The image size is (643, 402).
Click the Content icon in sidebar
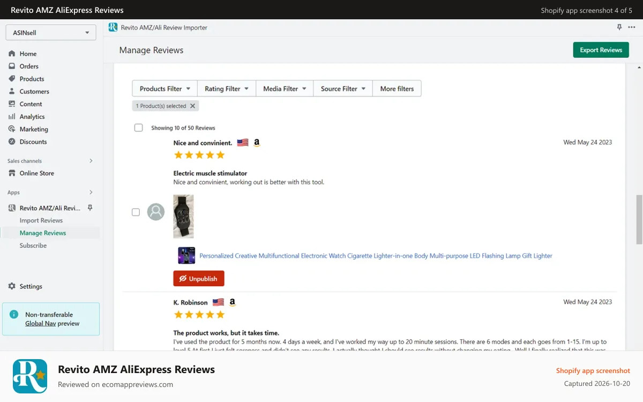coord(12,104)
